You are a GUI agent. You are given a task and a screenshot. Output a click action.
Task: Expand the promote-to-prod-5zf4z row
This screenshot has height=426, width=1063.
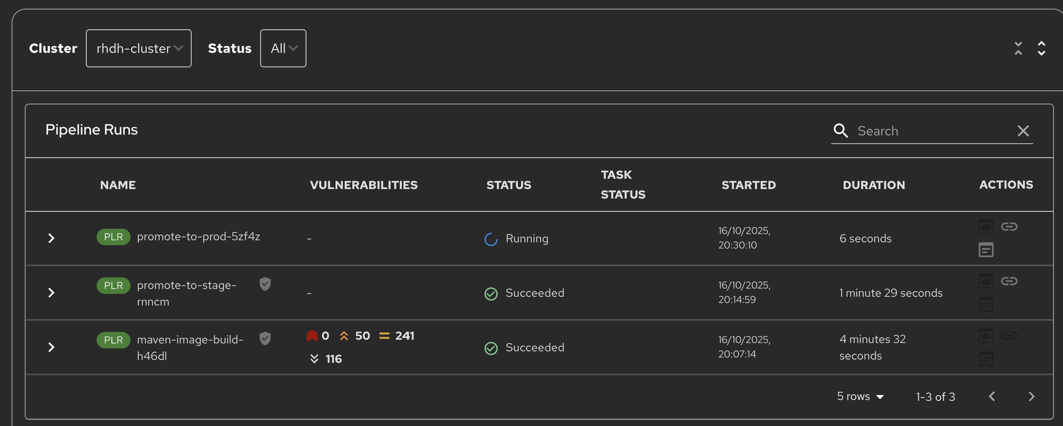[x=51, y=238]
